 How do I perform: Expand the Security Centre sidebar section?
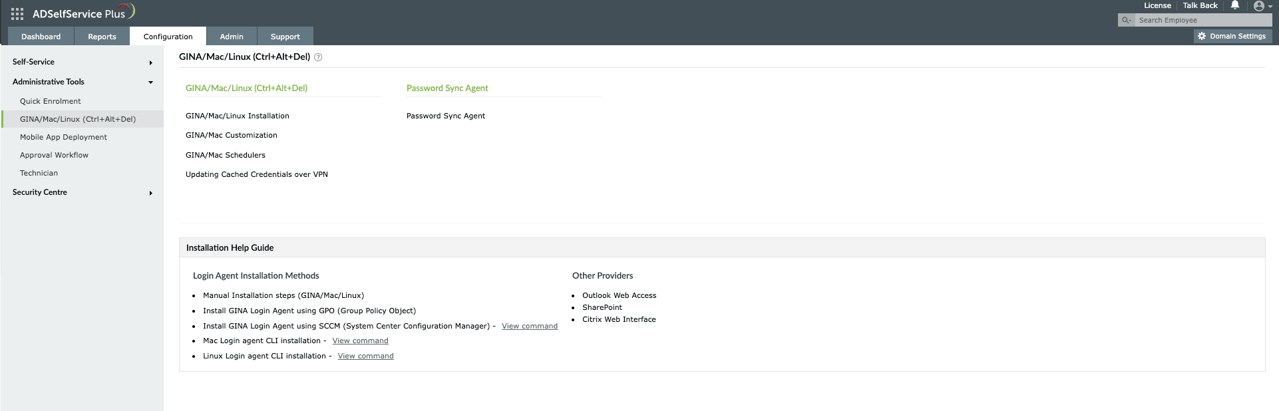coord(83,192)
